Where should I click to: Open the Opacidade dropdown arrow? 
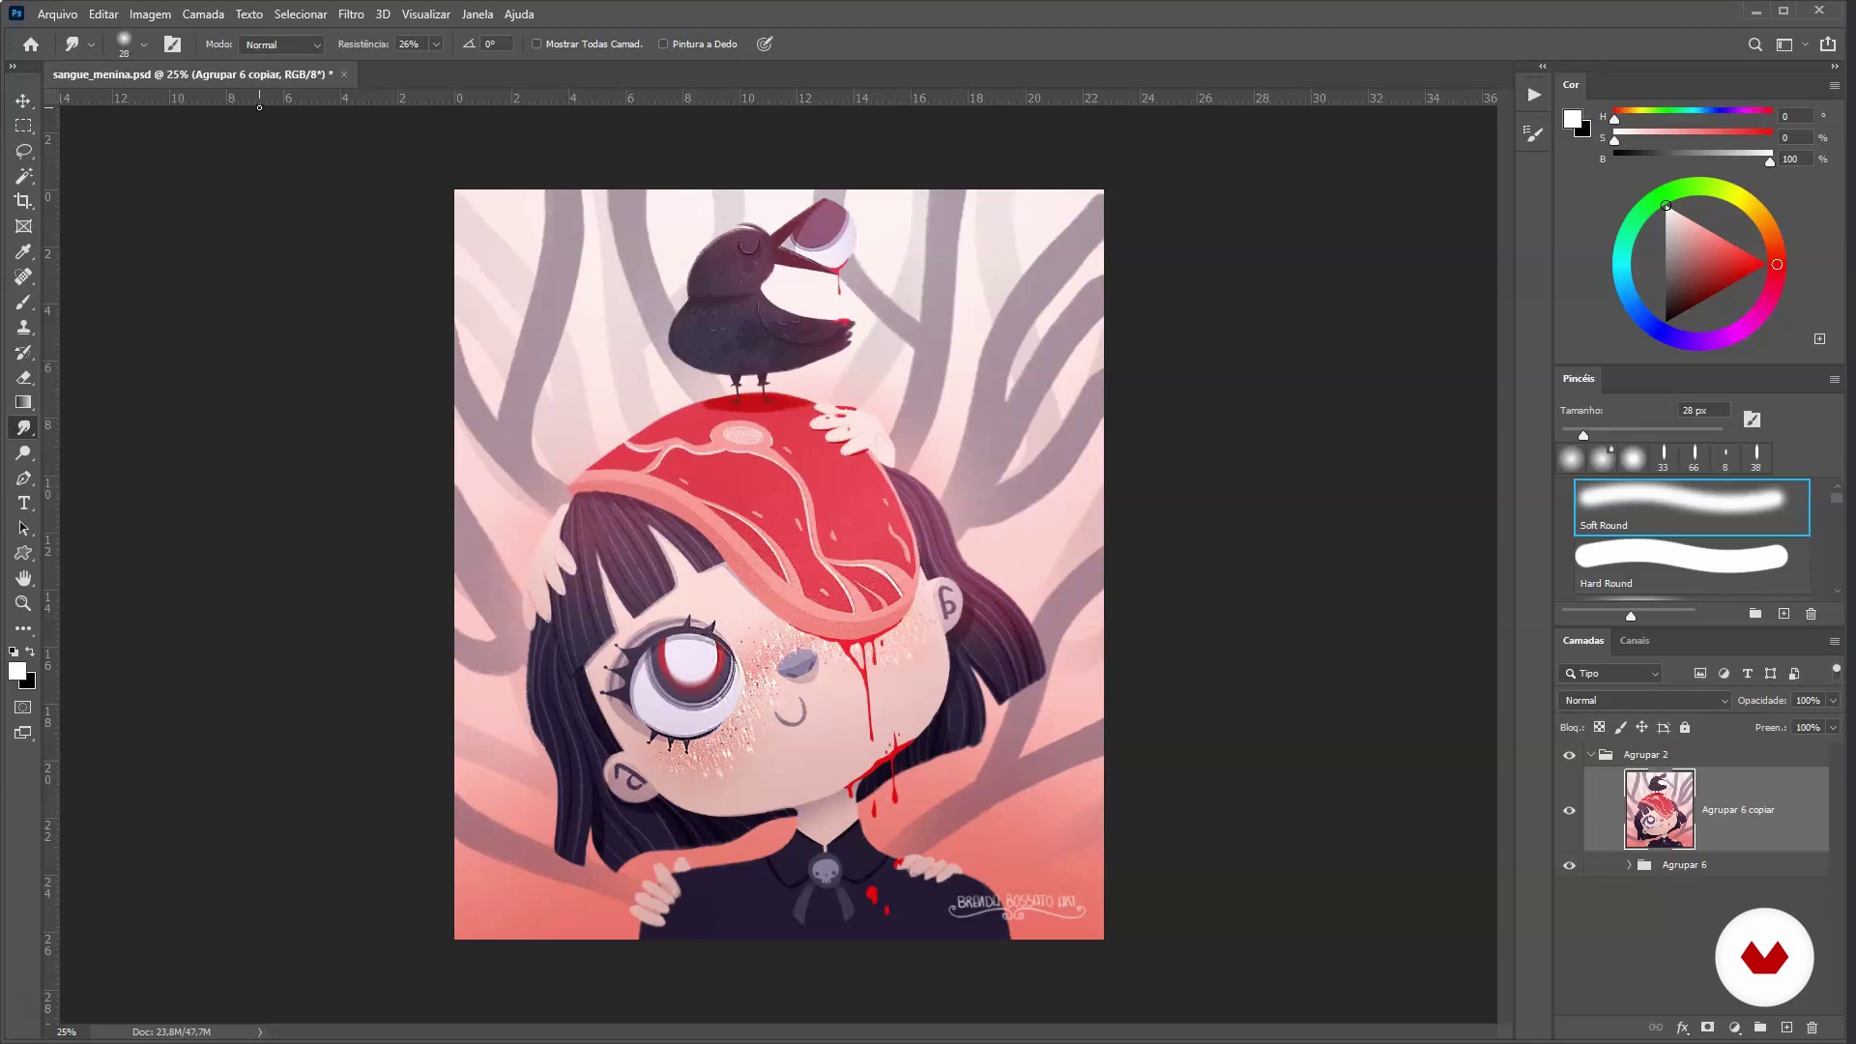[1833, 701]
